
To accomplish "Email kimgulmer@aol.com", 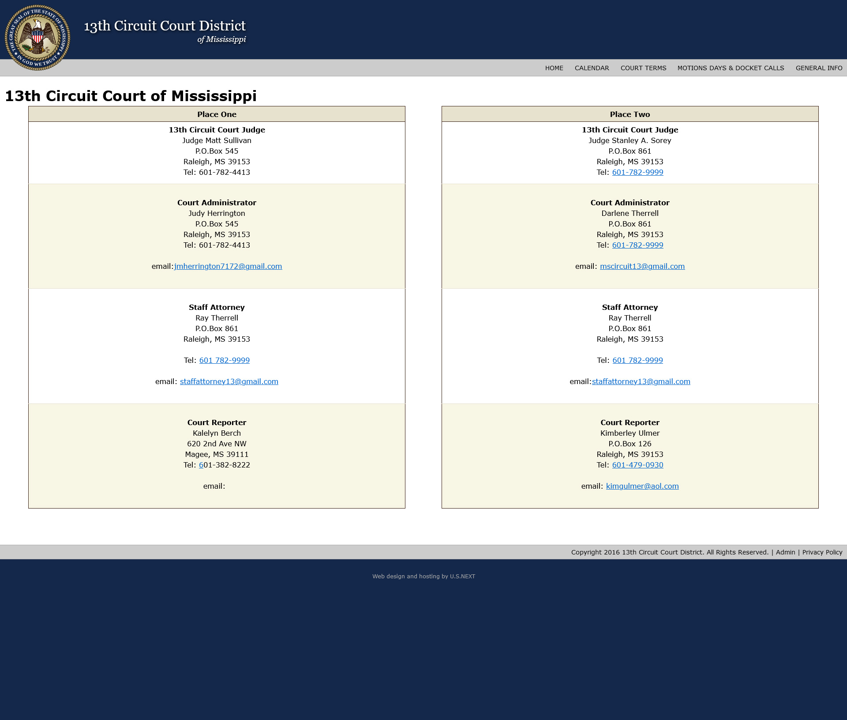I will (x=642, y=486).
